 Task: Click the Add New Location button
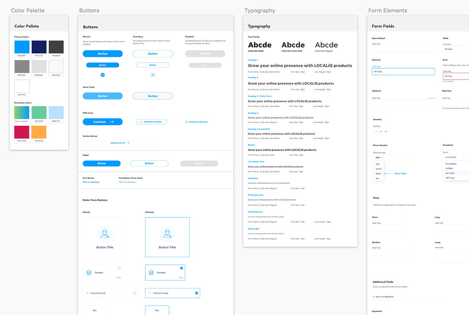point(151,122)
